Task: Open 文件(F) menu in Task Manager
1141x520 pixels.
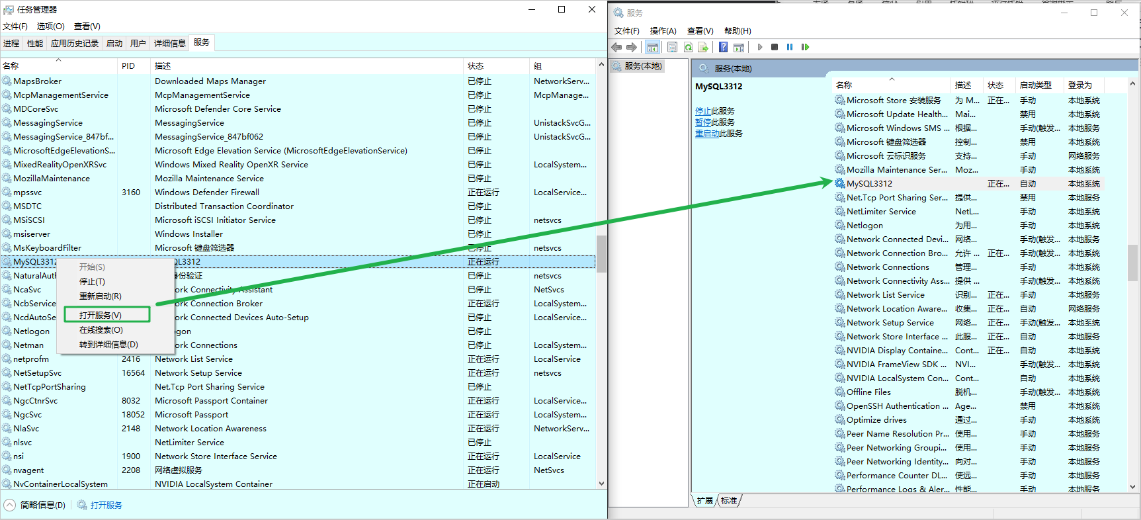Action: [15, 26]
